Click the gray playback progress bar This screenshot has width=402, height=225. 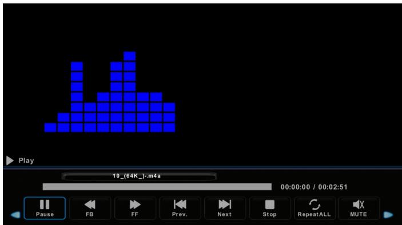point(157,187)
